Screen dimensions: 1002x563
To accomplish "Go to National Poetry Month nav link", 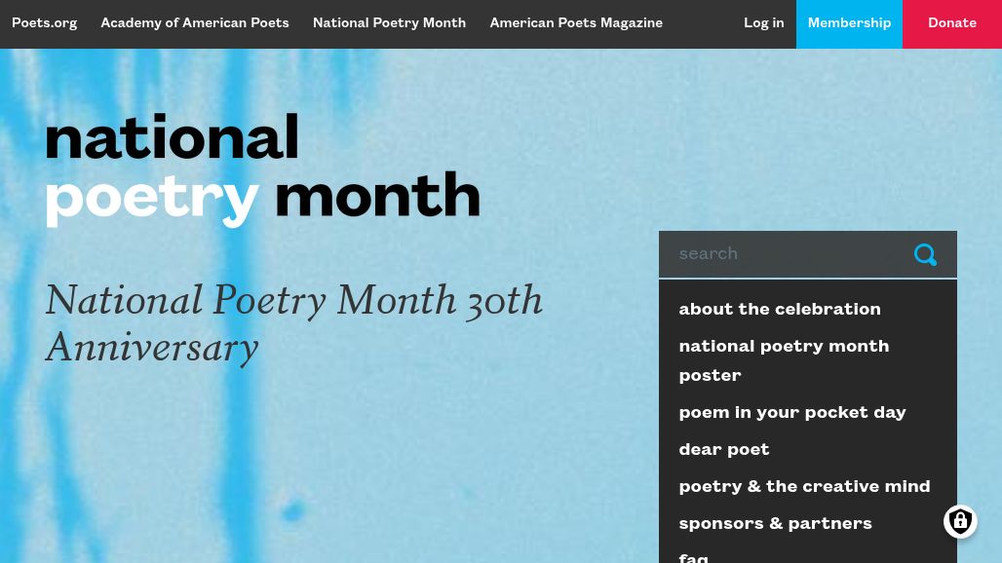I will (x=389, y=23).
